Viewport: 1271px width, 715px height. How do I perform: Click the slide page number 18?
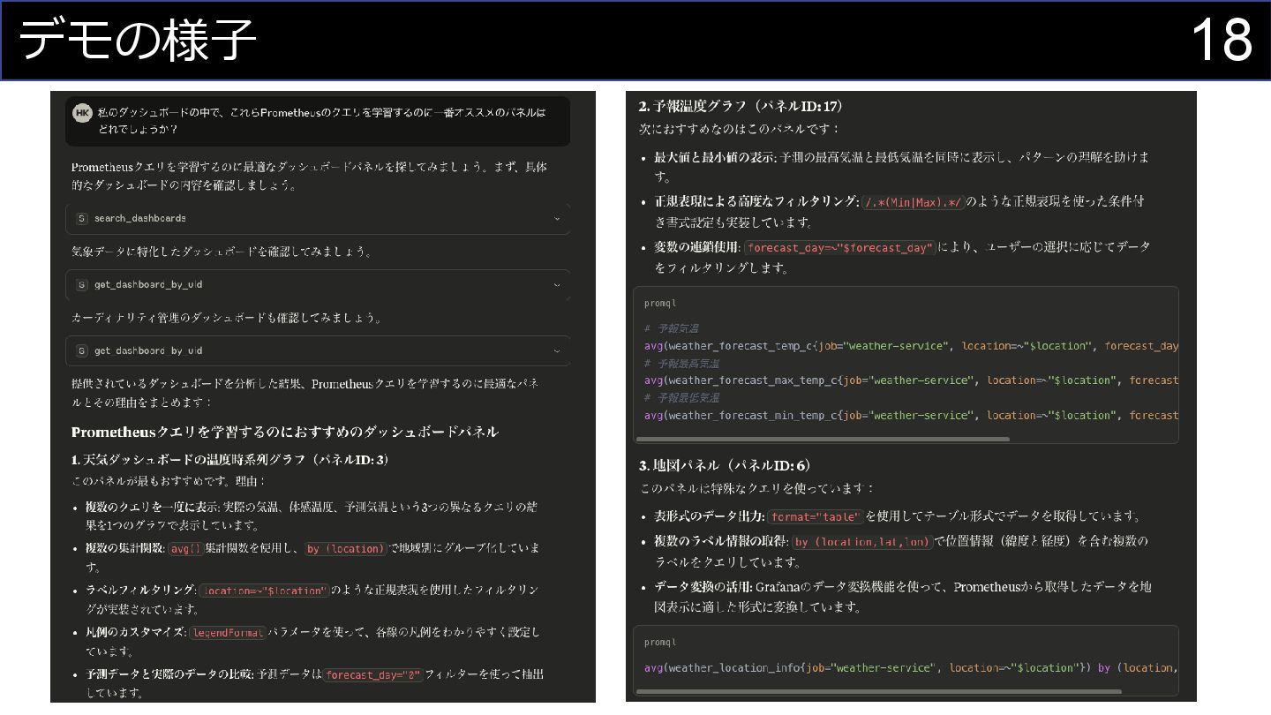click(1222, 41)
